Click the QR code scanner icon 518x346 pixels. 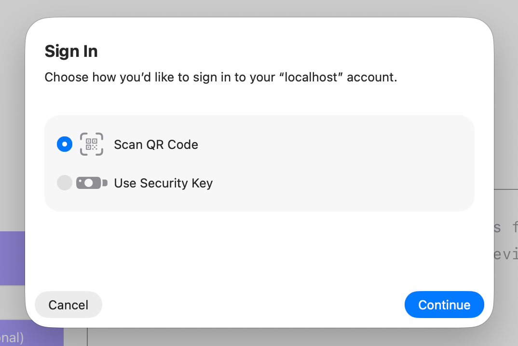pos(91,144)
